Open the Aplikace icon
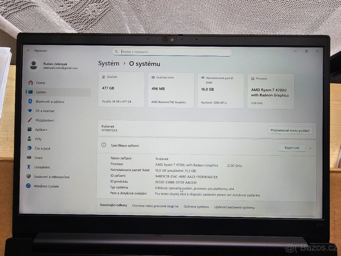Image resolution: width=341 pixels, height=256 pixels. point(30,129)
